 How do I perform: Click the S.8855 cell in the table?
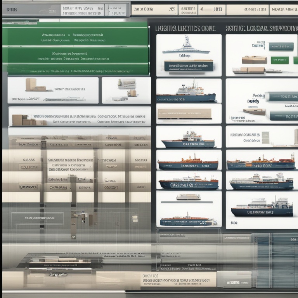click(29, 160)
